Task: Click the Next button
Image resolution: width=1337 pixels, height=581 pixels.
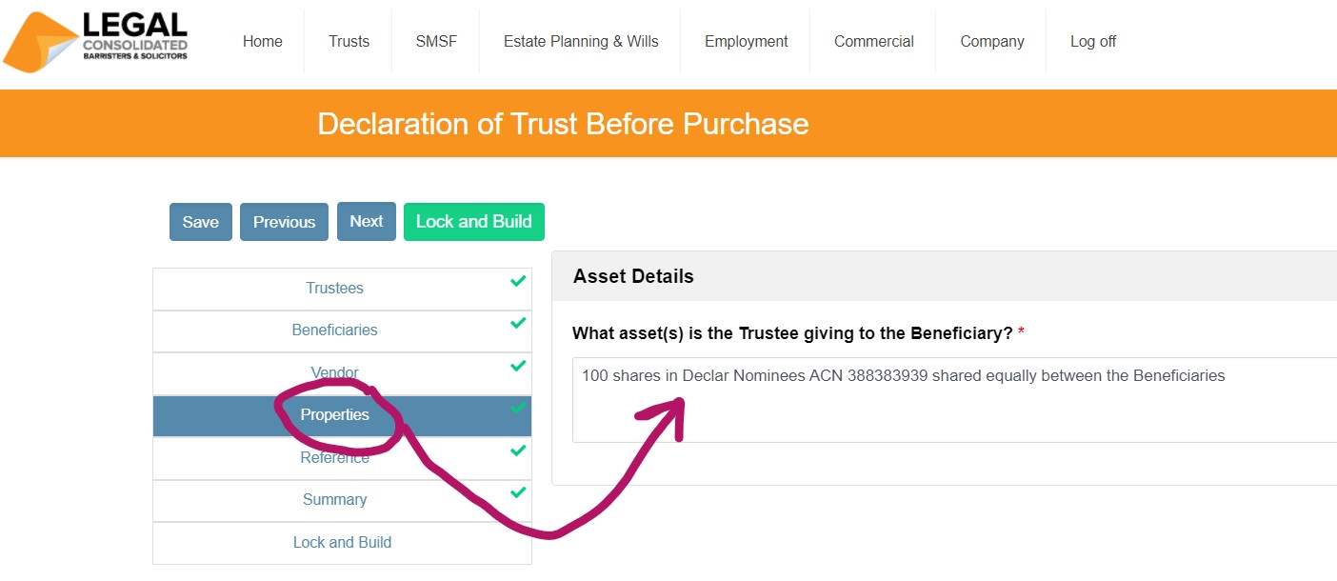Action: coord(367,221)
